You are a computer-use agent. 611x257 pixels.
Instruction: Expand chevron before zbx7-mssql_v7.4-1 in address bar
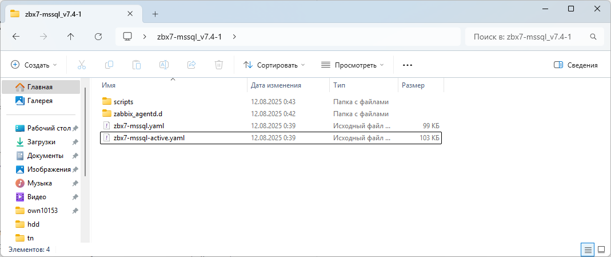coord(145,37)
